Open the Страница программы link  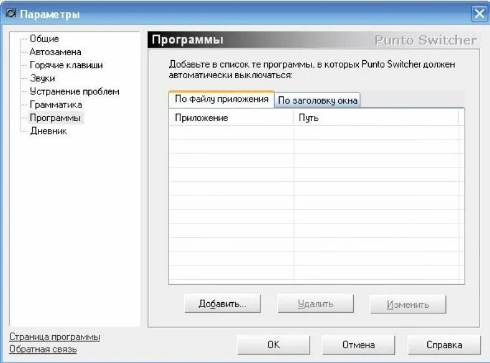(x=55, y=337)
